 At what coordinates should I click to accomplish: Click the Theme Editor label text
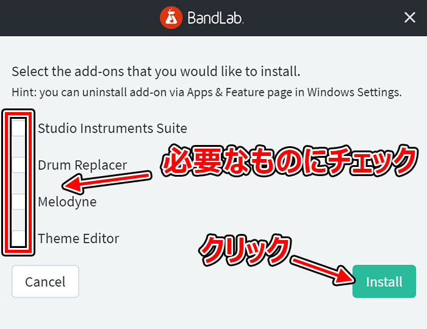[79, 238]
